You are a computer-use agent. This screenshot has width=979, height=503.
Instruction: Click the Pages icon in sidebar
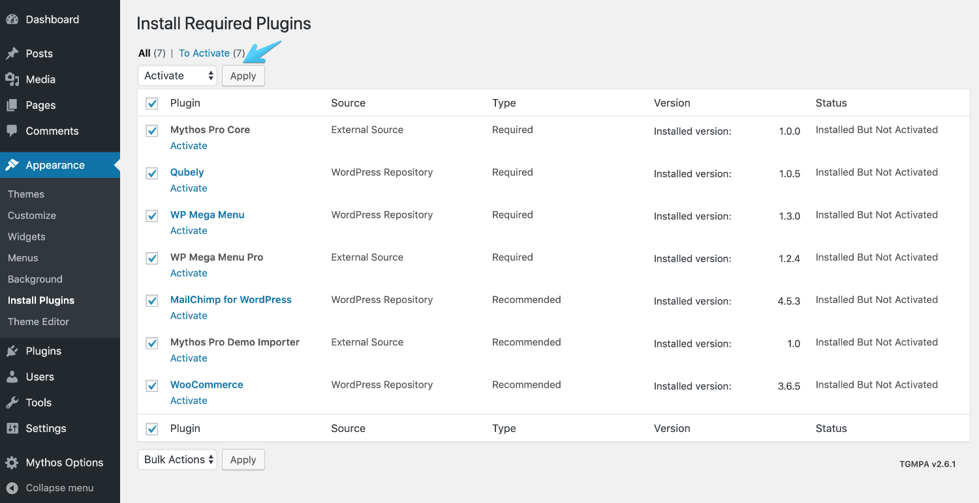point(12,105)
